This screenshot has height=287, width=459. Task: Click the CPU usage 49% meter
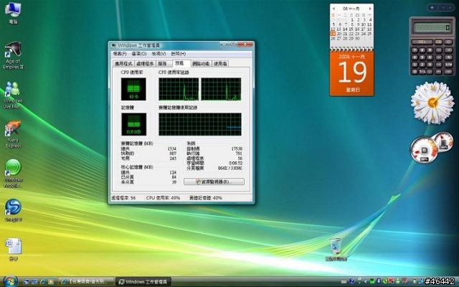coord(133,89)
